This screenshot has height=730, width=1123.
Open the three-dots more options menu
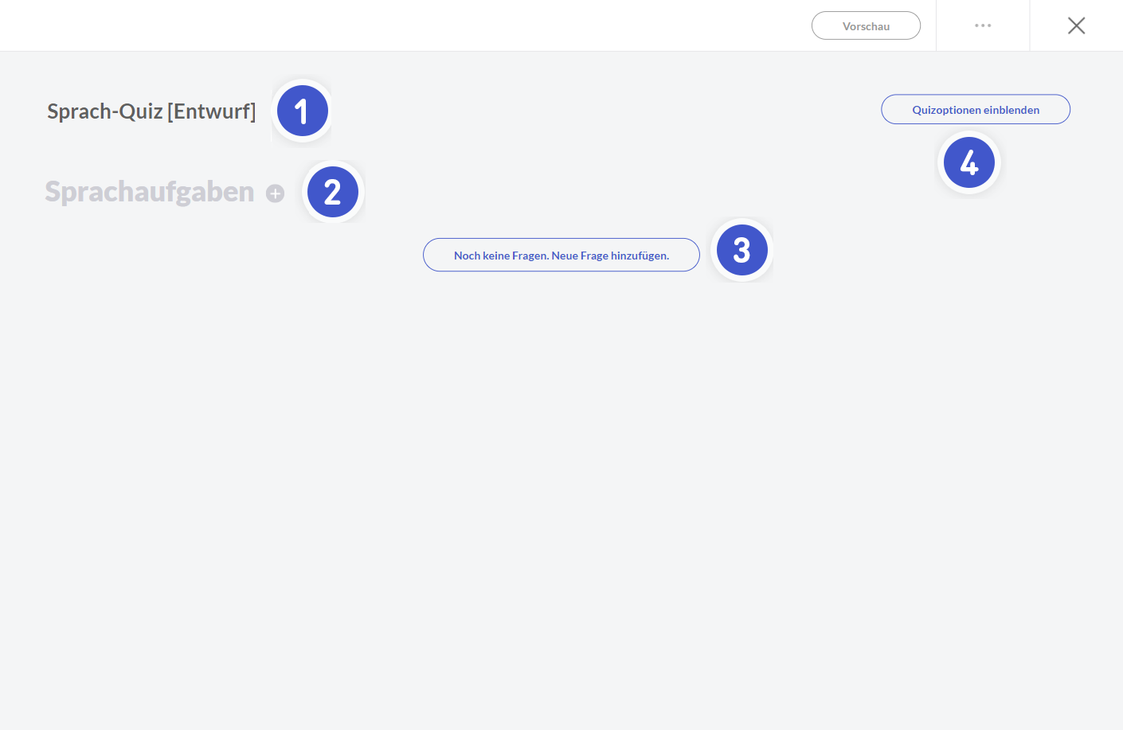coord(983,25)
